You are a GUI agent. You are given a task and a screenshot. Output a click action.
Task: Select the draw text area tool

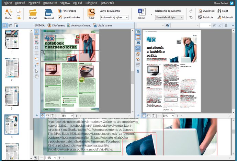[x=36, y=32]
